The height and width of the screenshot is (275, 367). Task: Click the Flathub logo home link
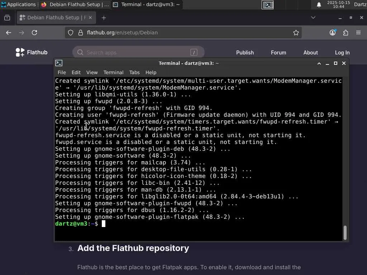pos(32,52)
